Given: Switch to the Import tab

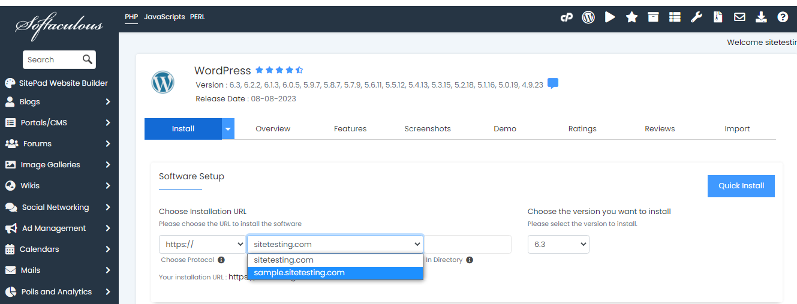Looking at the screenshot, I should (737, 129).
